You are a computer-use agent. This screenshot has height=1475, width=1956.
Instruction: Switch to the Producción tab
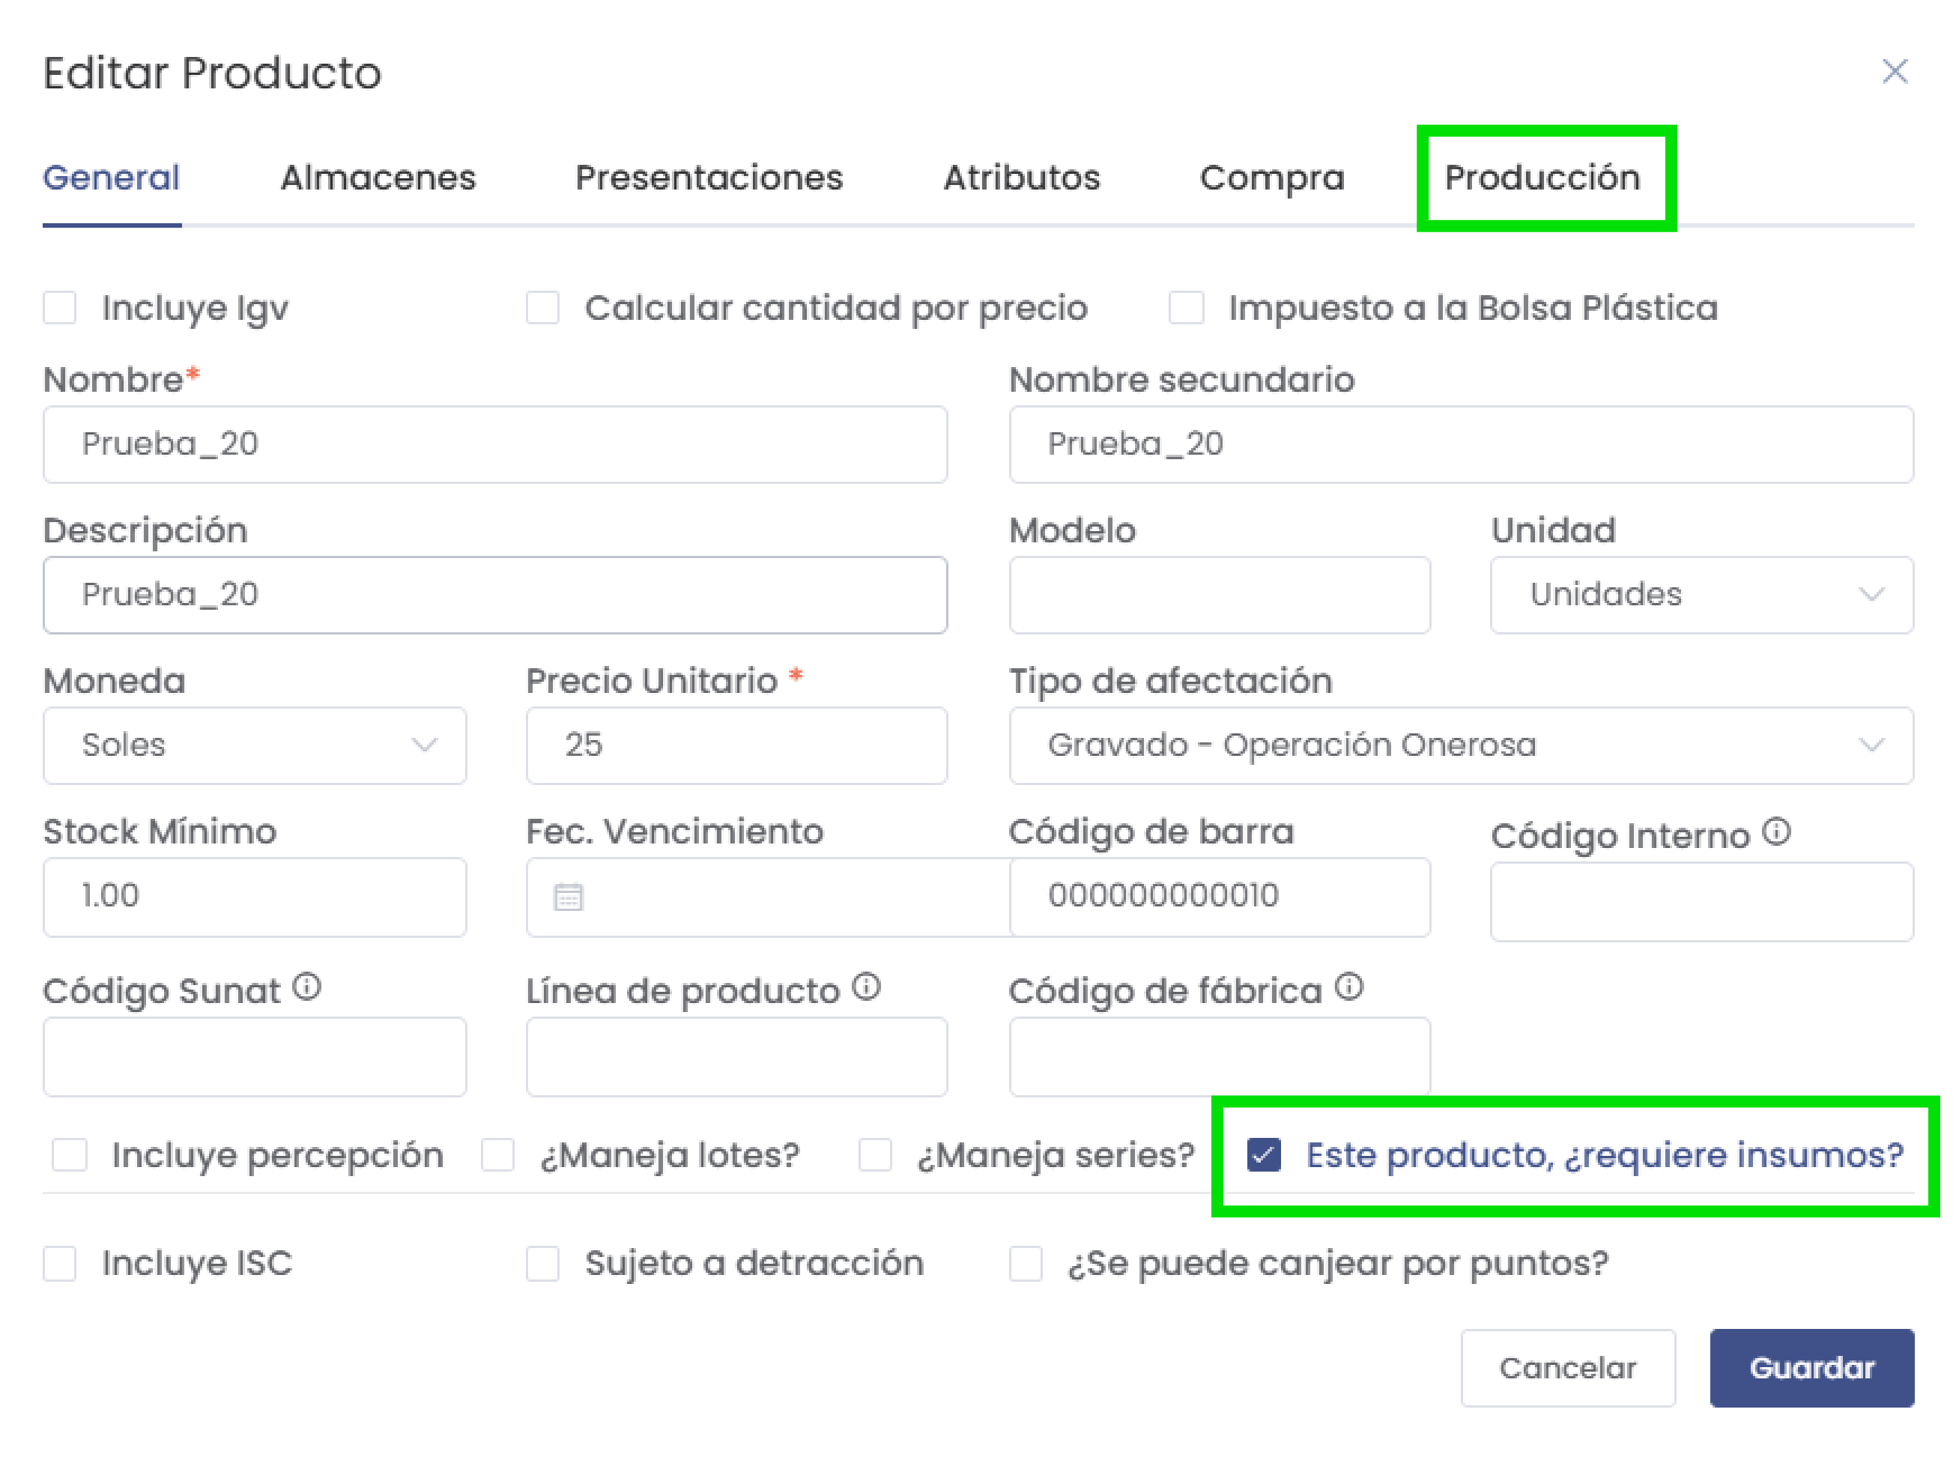pyautogui.click(x=1543, y=177)
